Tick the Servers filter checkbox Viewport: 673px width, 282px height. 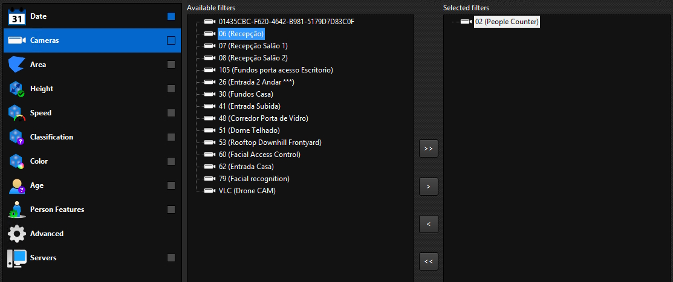171,258
